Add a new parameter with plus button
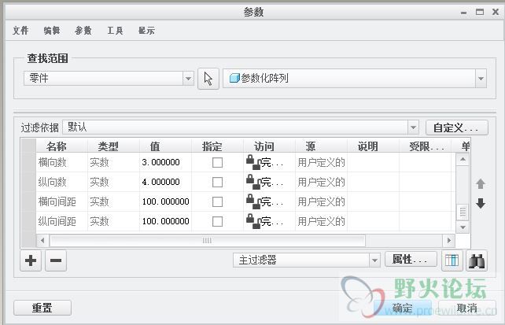Image resolution: width=505 pixels, height=325 pixels. click(x=31, y=260)
